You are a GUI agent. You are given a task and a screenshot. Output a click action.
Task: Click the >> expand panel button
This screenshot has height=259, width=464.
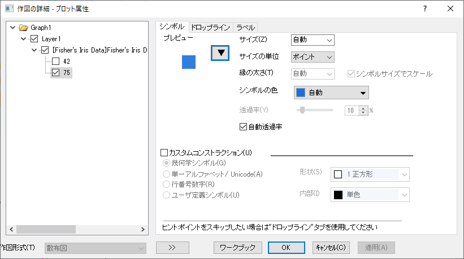tap(172, 248)
